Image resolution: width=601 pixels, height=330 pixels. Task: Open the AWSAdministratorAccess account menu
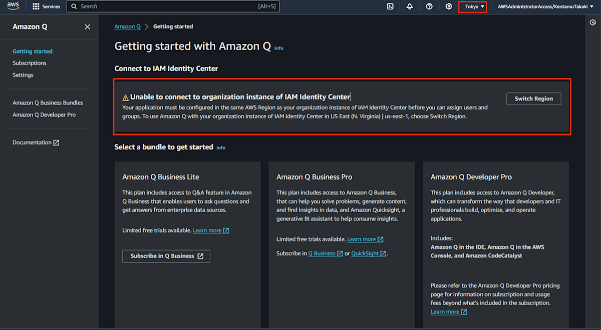[x=545, y=6]
